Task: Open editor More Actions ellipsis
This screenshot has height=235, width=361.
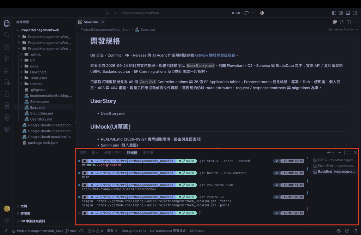Action: (x=356, y=22)
